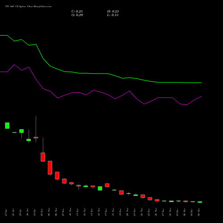Screen dimensions: 223x223
Task: Click the green candlestick above 14 Nov
Action: click(100, 188)
